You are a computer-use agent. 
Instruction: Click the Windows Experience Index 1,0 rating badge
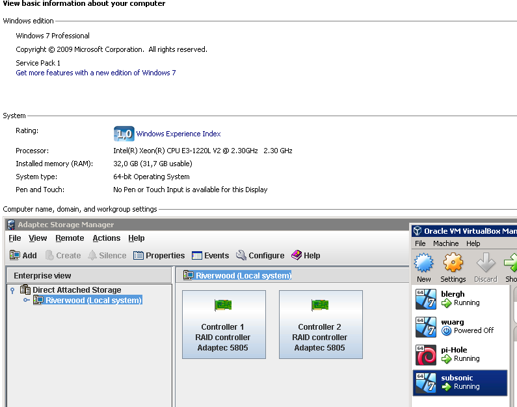click(x=124, y=134)
